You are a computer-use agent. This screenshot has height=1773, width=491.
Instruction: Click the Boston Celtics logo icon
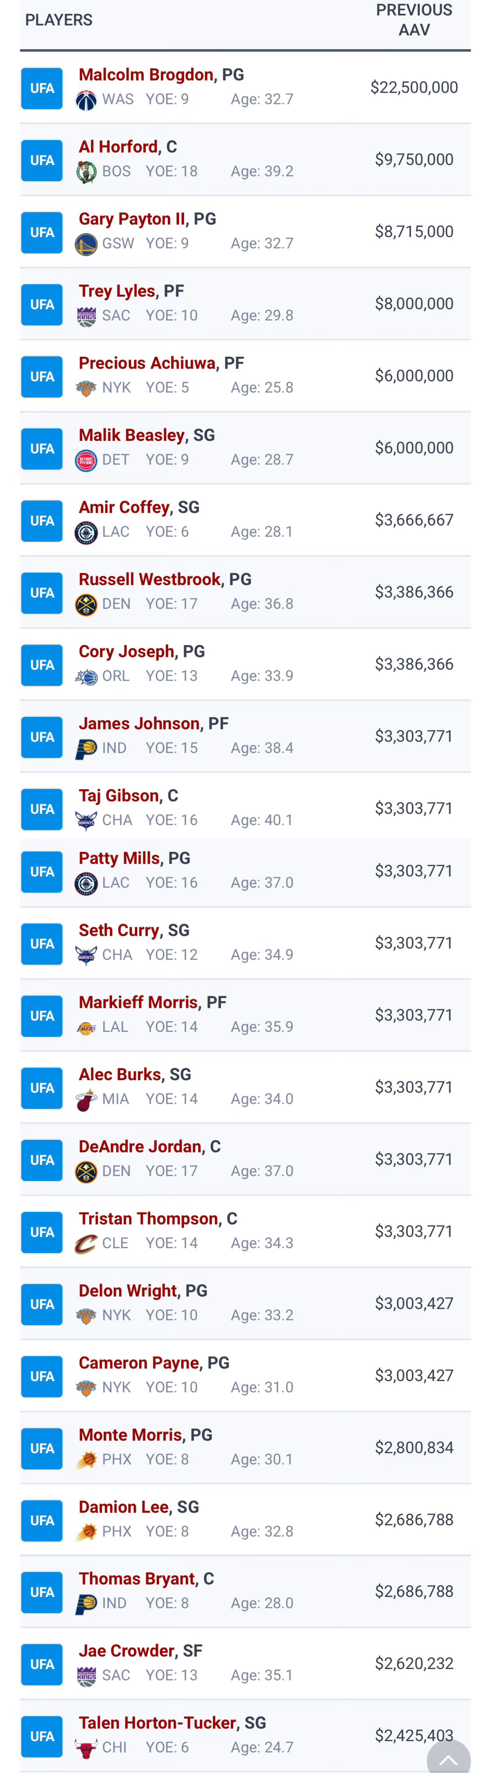coord(86,172)
